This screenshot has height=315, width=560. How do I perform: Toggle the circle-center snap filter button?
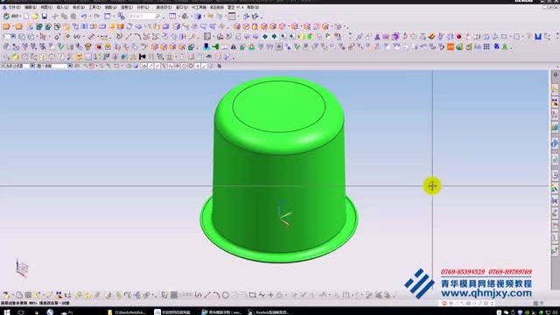coord(185,66)
